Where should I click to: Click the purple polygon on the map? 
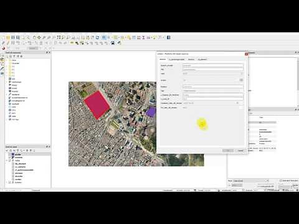pos(151,112)
